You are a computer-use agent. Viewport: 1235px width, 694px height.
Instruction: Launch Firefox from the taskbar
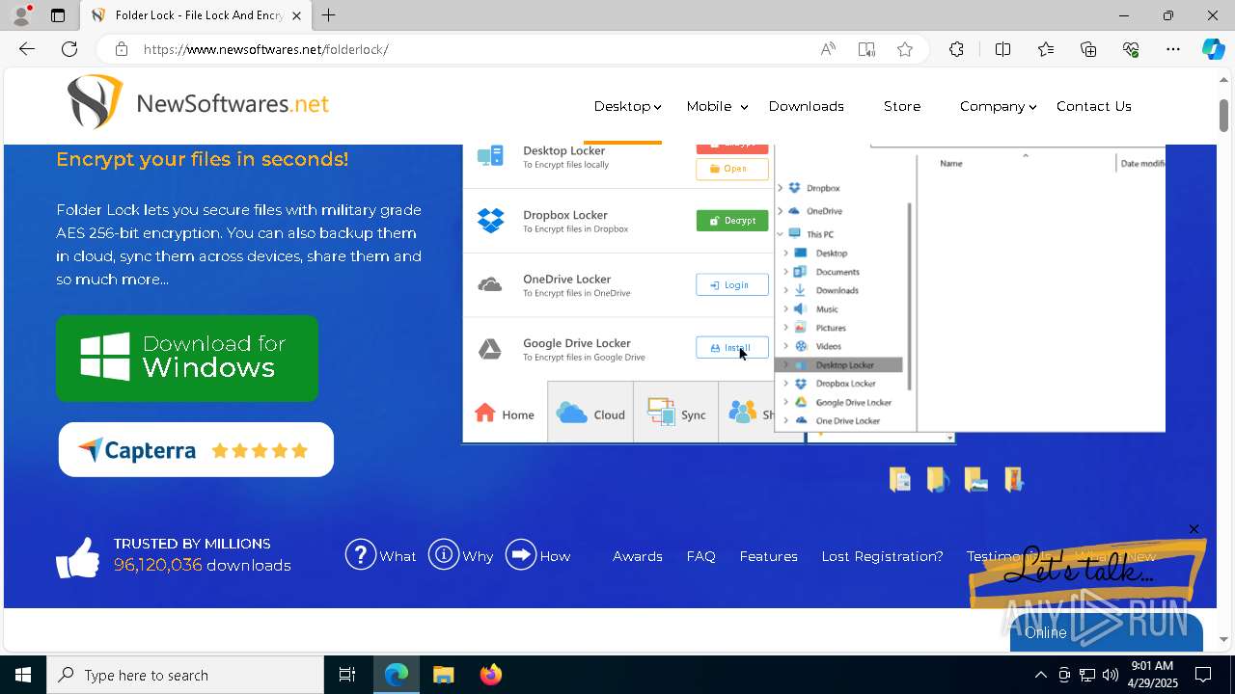pyautogui.click(x=491, y=675)
